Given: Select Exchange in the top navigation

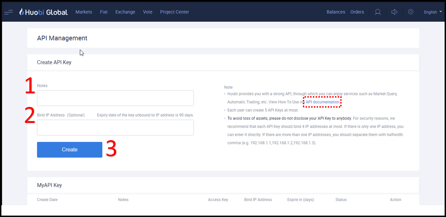Looking at the screenshot, I should pos(125,12).
